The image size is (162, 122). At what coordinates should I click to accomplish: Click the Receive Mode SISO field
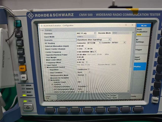(121, 33)
